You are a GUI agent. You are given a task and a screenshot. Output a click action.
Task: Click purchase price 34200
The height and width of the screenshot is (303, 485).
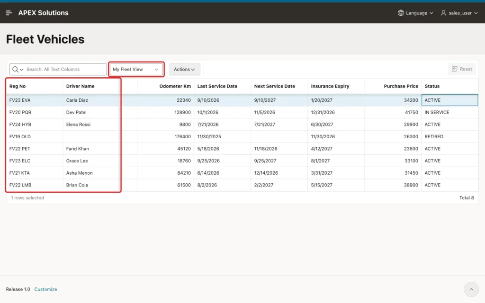[x=411, y=100]
